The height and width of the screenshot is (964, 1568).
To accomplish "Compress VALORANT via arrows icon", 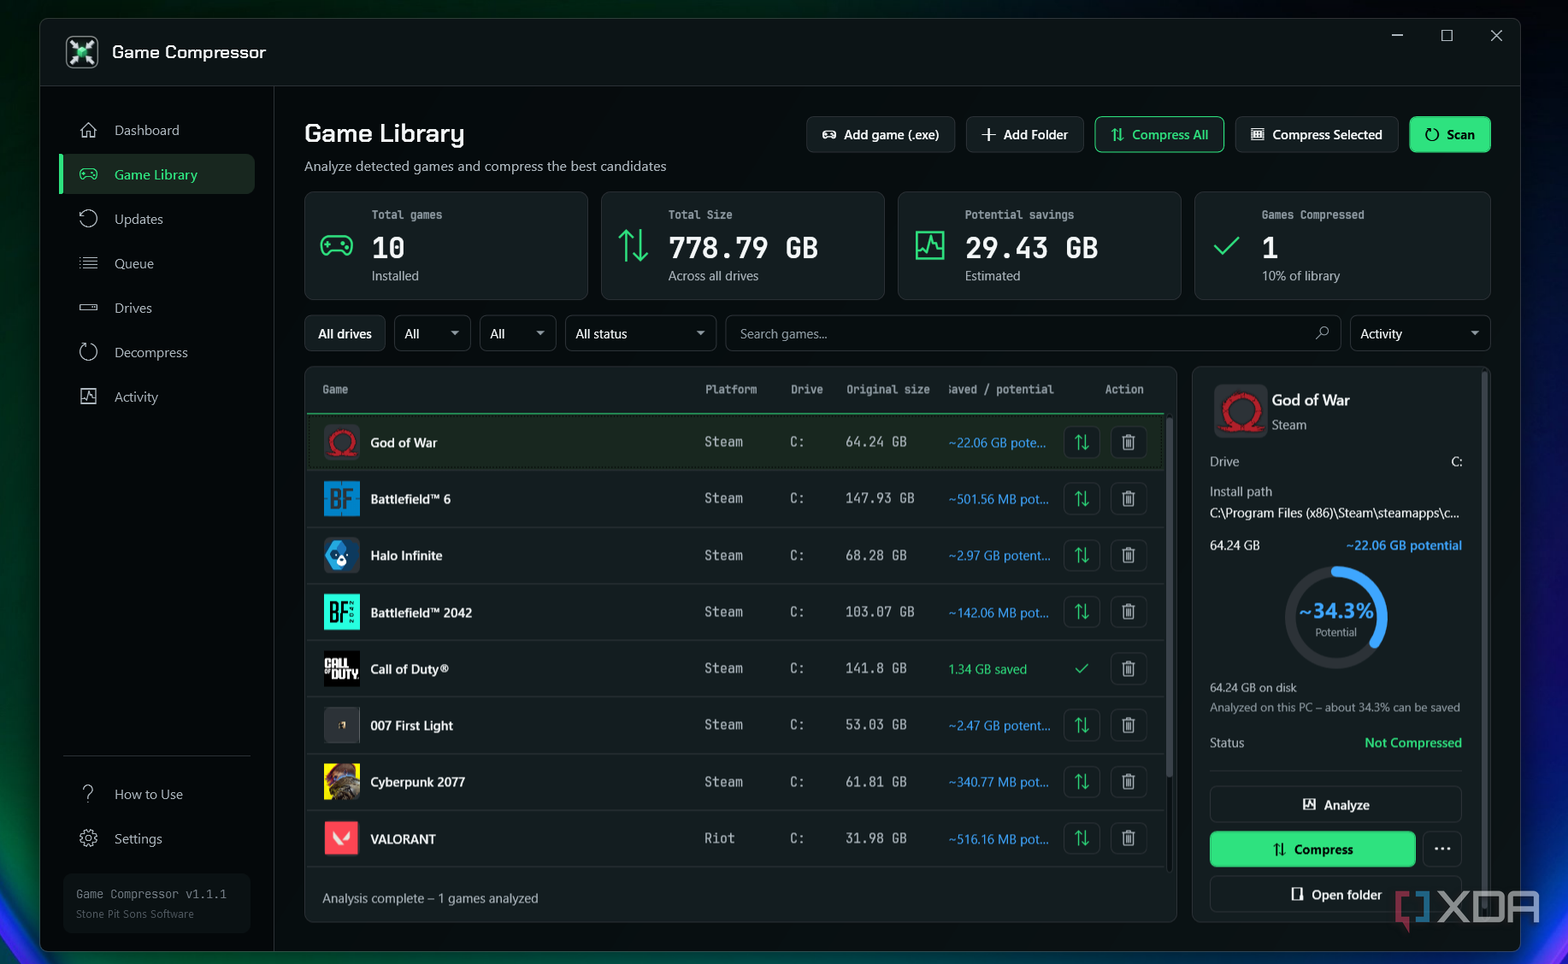I will coord(1082,838).
